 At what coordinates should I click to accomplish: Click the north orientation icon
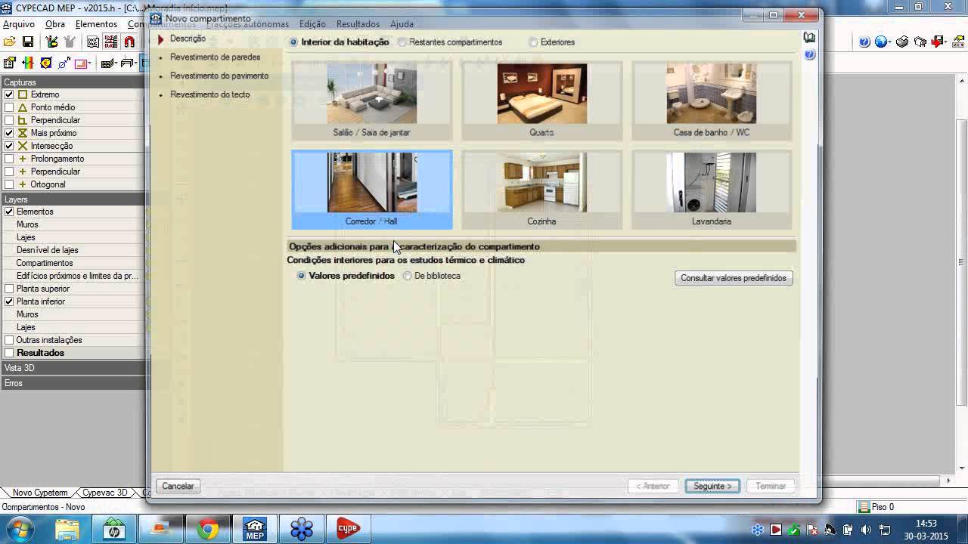click(64, 63)
